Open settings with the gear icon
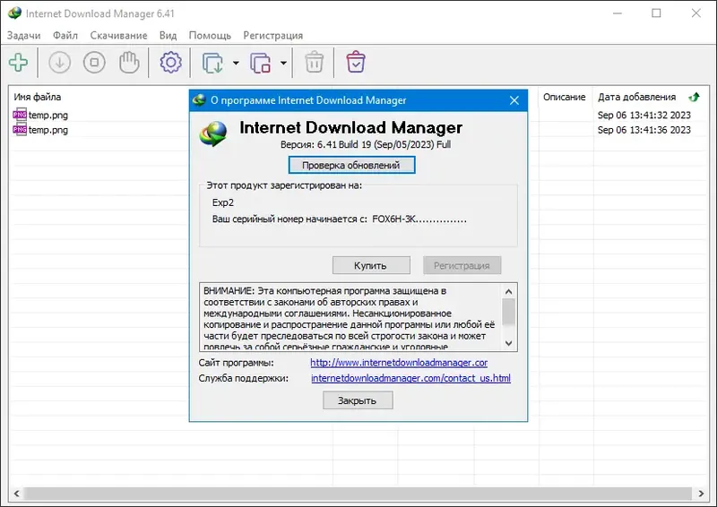The height and width of the screenshot is (507, 717). pos(170,63)
